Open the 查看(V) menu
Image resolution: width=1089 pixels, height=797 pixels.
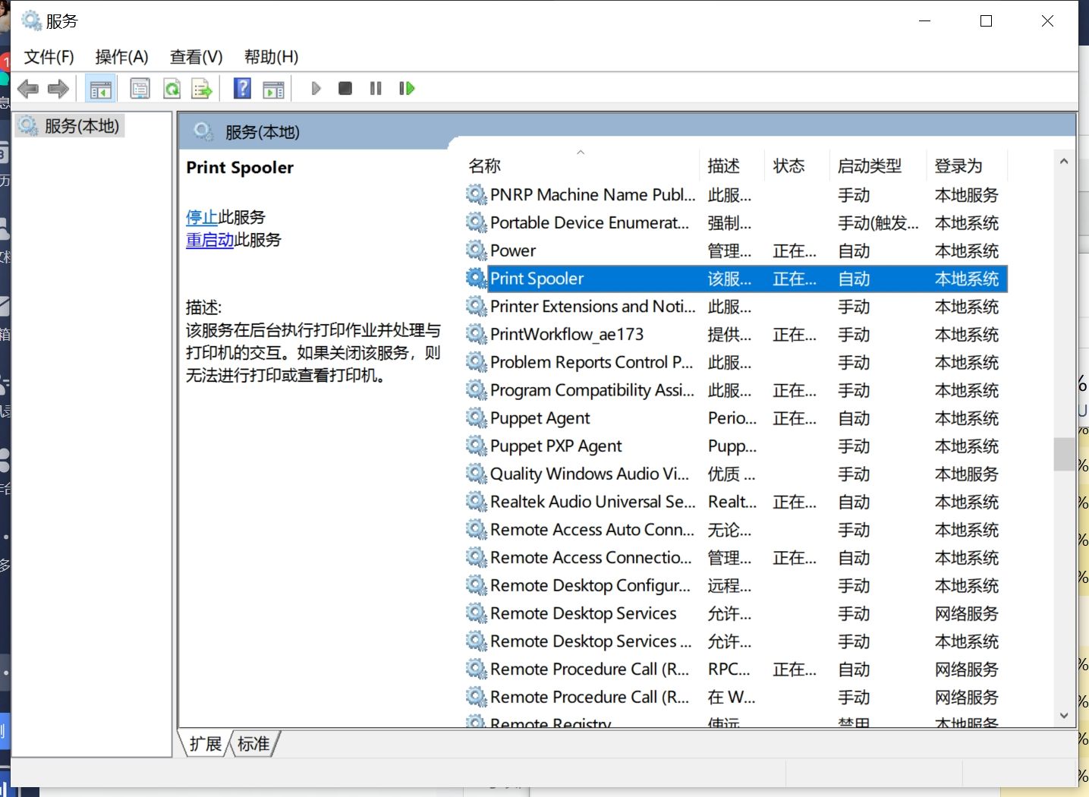(x=196, y=57)
